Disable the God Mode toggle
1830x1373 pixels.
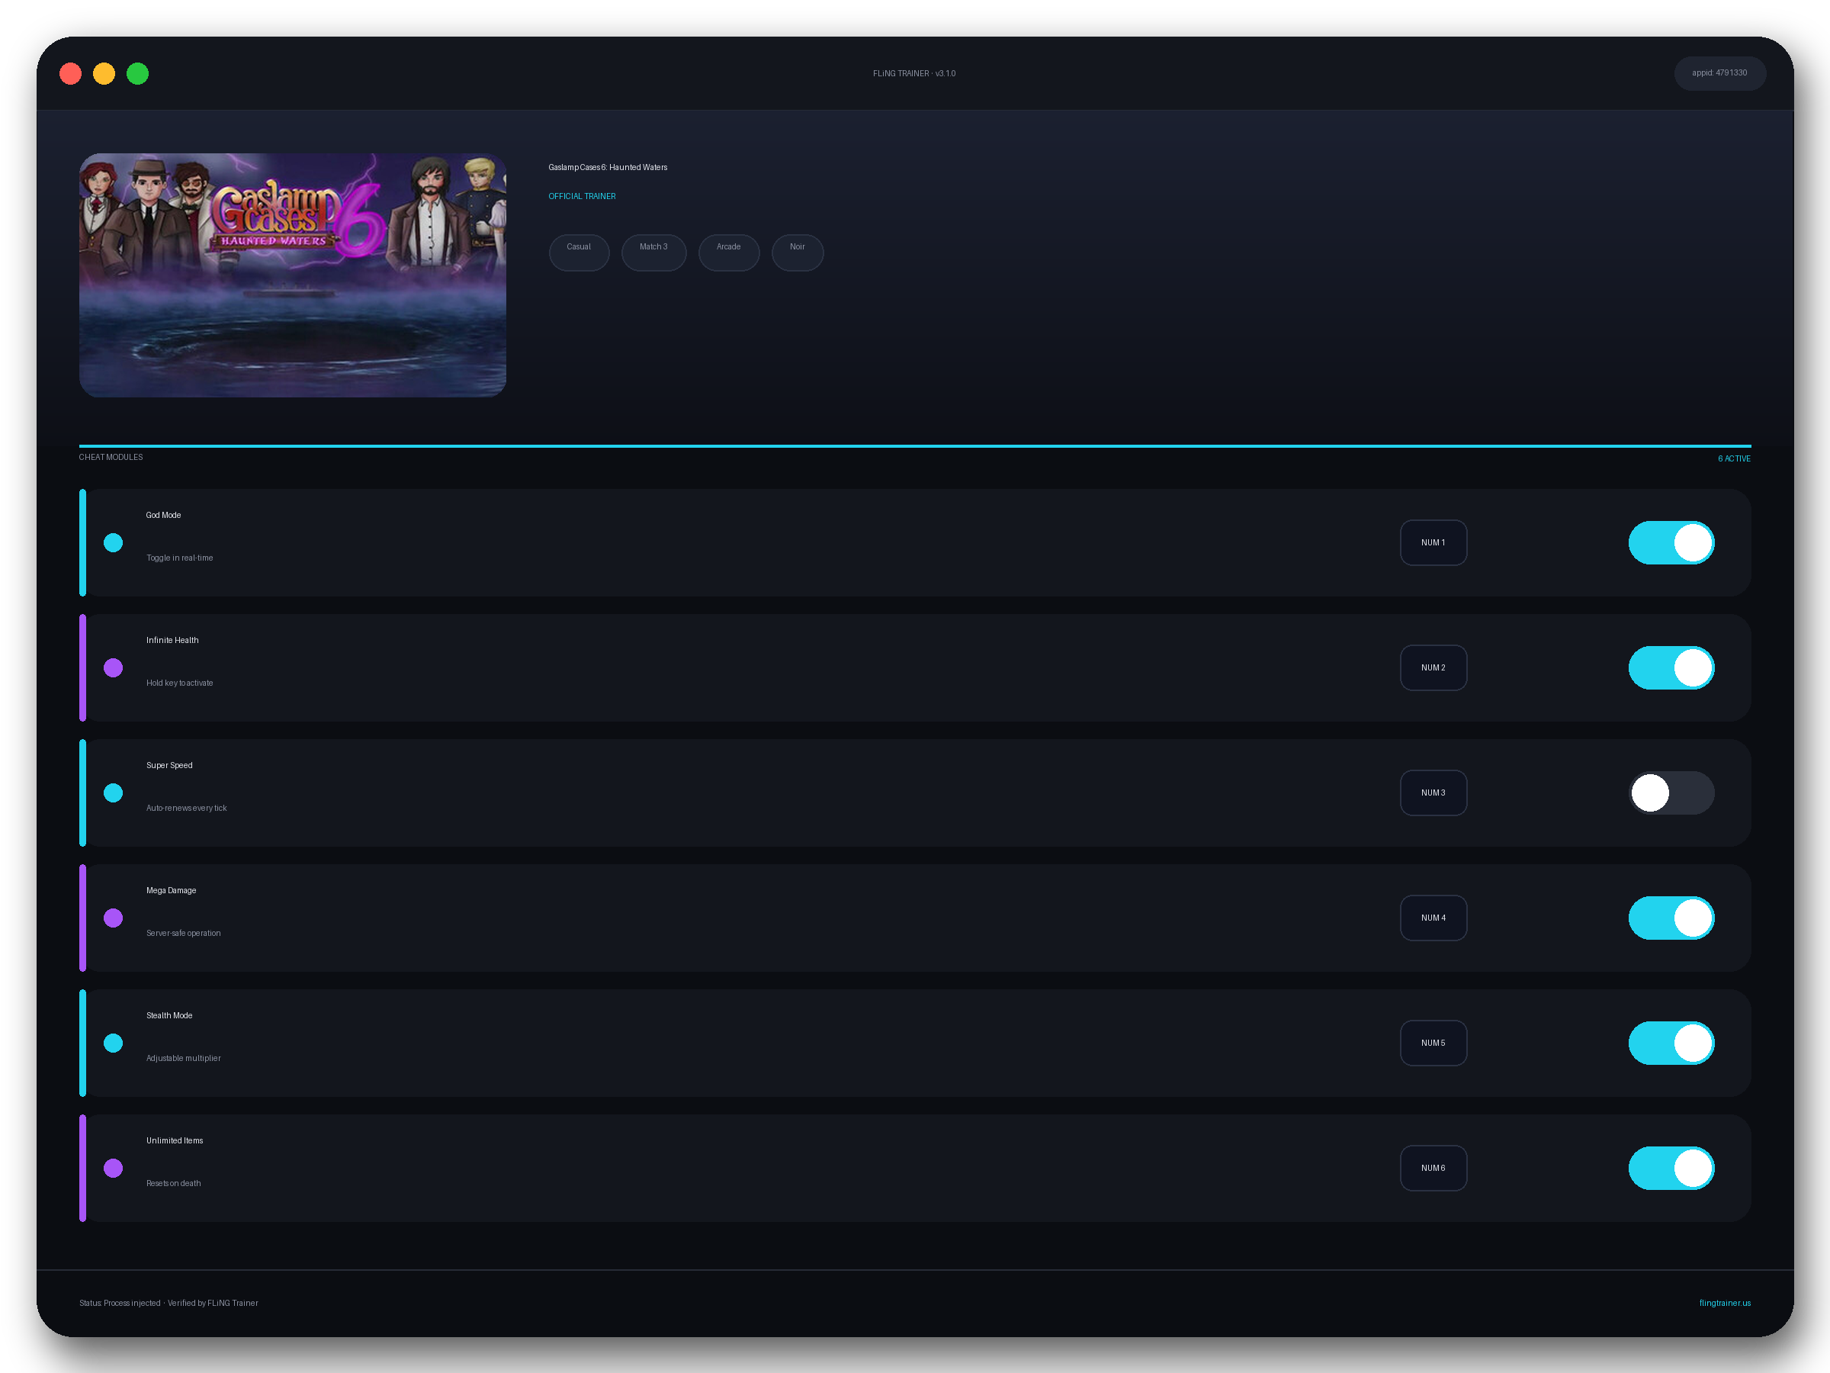[x=1671, y=543]
